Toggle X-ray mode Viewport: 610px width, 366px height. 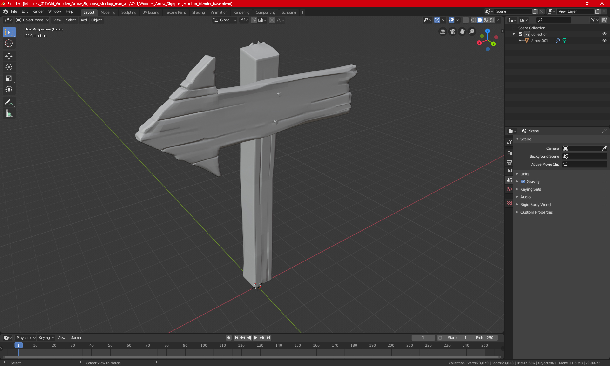click(465, 20)
